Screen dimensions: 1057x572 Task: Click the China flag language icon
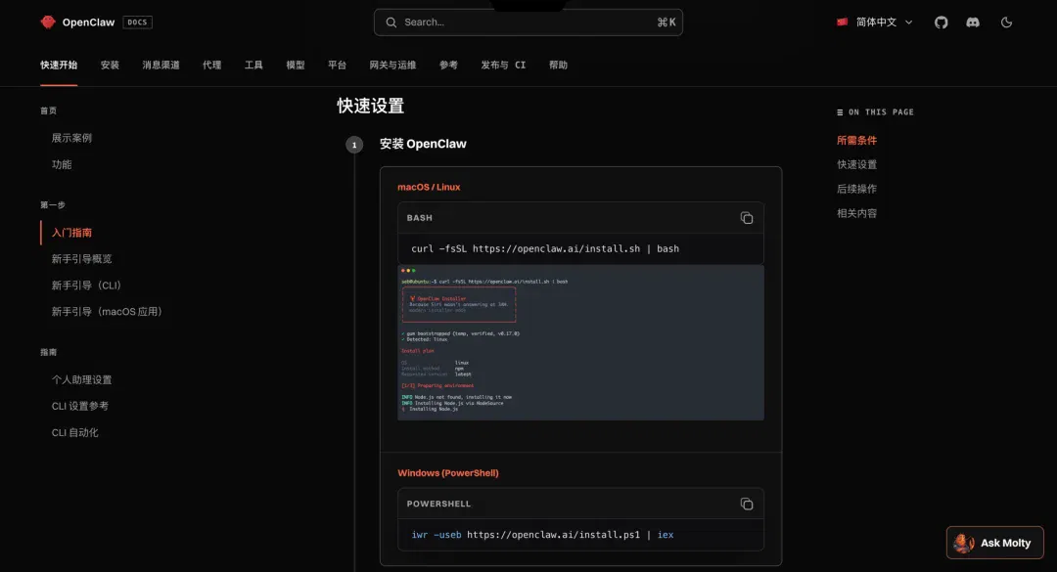pos(842,22)
